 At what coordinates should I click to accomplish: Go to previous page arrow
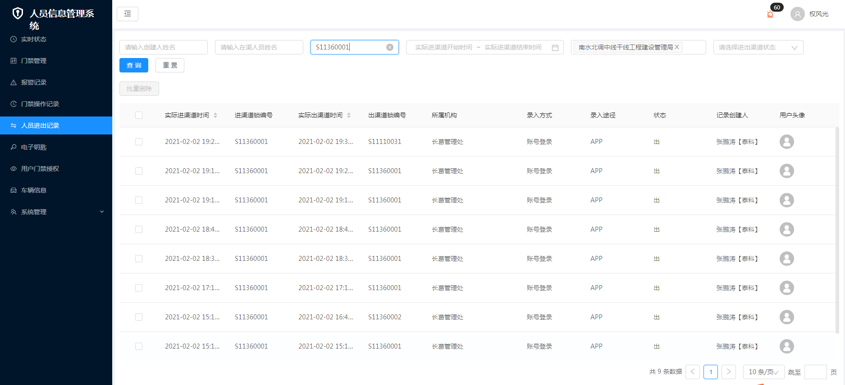[x=693, y=372]
